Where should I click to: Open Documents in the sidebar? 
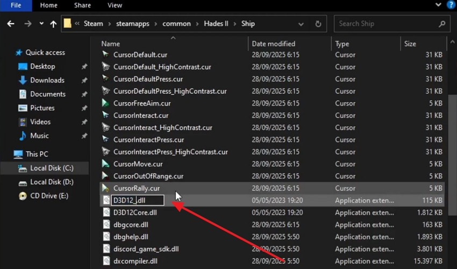pyautogui.click(x=48, y=94)
